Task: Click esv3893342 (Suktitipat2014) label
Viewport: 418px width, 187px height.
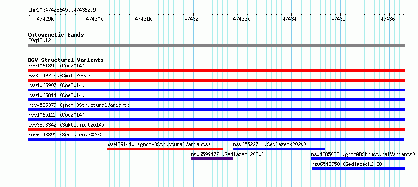Action: tap(66, 125)
